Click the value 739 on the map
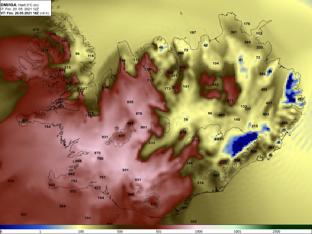 tap(147, 69)
